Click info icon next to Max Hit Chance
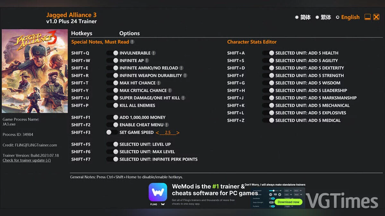The height and width of the screenshot is (216, 385). click(158, 83)
